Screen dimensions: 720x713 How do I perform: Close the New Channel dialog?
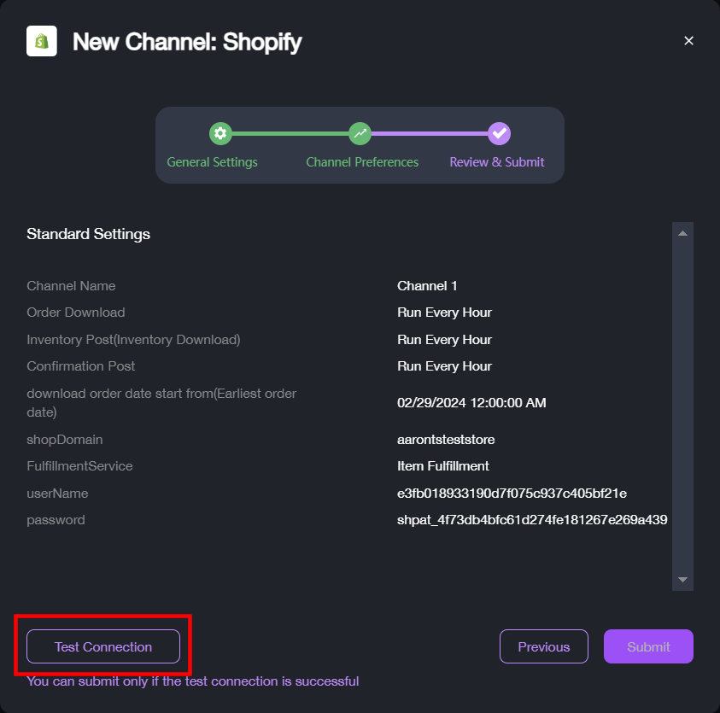coord(688,41)
